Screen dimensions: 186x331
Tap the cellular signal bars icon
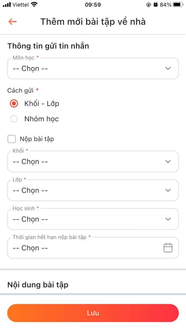7,5
